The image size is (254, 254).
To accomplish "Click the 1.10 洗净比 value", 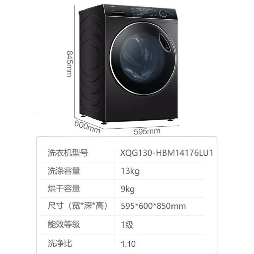I will pyautogui.click(x=128, y=244).
